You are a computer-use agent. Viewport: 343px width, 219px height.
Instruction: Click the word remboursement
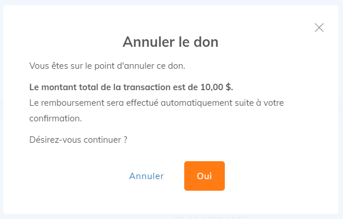point(72,103)
